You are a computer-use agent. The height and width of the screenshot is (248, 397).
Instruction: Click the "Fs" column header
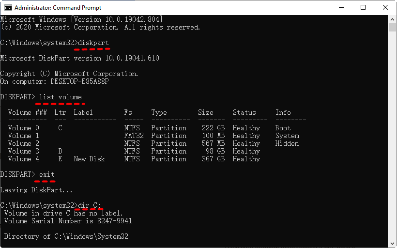(128, 112)
